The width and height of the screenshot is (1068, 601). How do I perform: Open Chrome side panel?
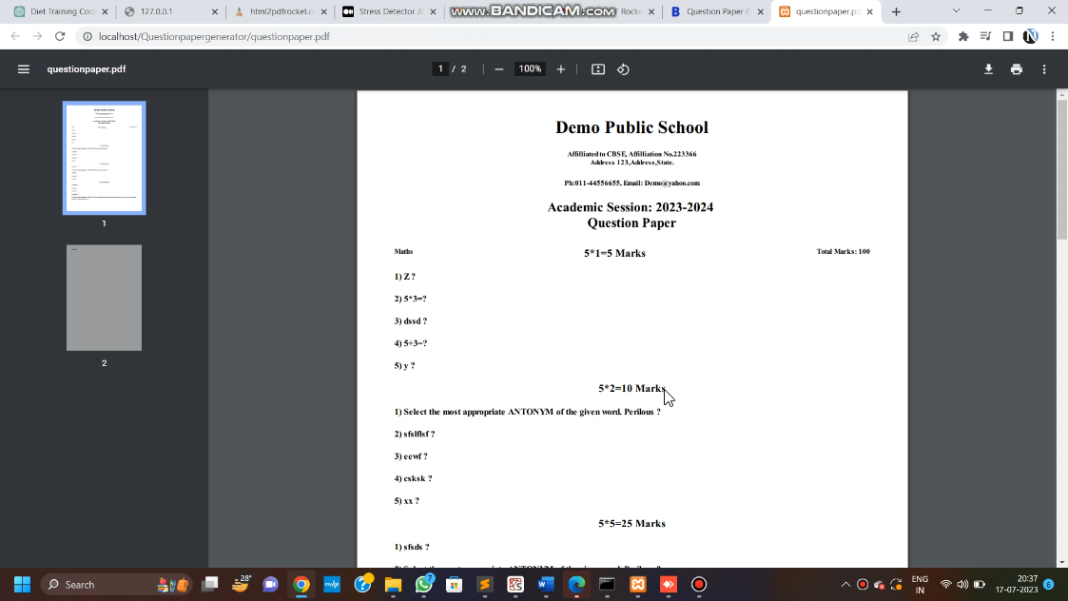pyautogui.click(x=1008, y=36)
